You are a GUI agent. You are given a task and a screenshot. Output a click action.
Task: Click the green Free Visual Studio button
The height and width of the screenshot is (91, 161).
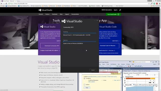(x=113, y=14)
